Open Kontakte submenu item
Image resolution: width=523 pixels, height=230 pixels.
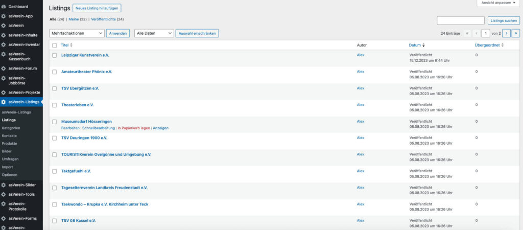[x=9, y=136]
